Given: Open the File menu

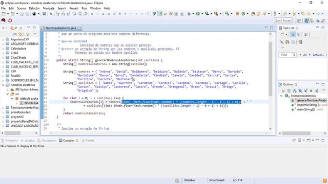Looking at the screenshot, I should click(x=4, y=8).
